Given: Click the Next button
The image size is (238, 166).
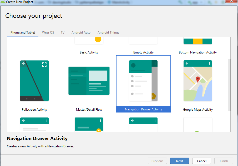Looking at the screenshot, I should click(x=179, y=161).
